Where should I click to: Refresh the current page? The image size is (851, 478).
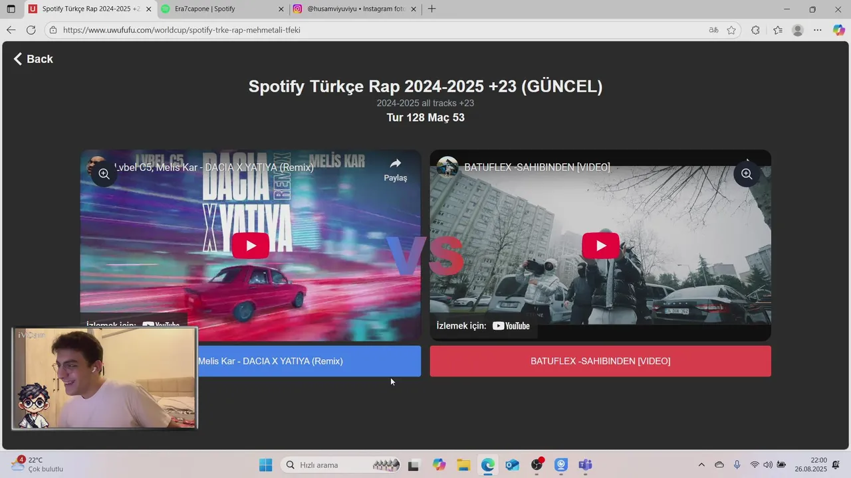pos(31,30)
